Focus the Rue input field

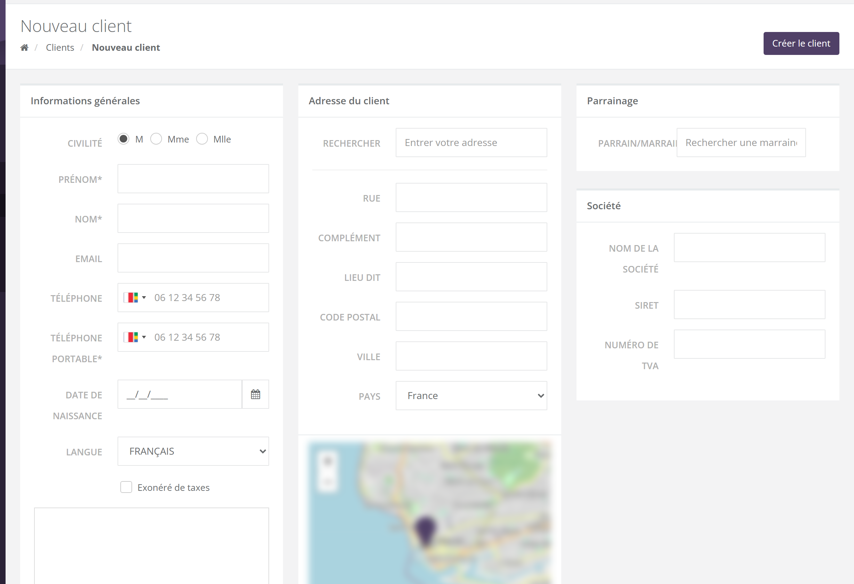pos(471,197)
